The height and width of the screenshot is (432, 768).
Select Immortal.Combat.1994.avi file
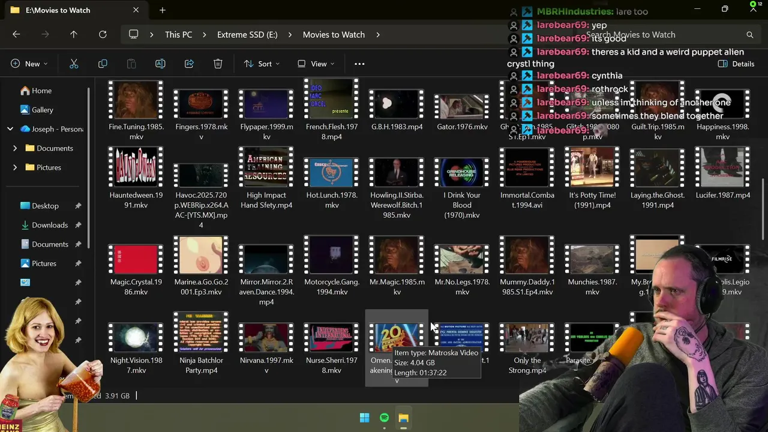[527, 179]
